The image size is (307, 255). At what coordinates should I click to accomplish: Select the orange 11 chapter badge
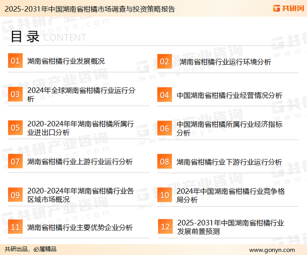tap(15, 227)
